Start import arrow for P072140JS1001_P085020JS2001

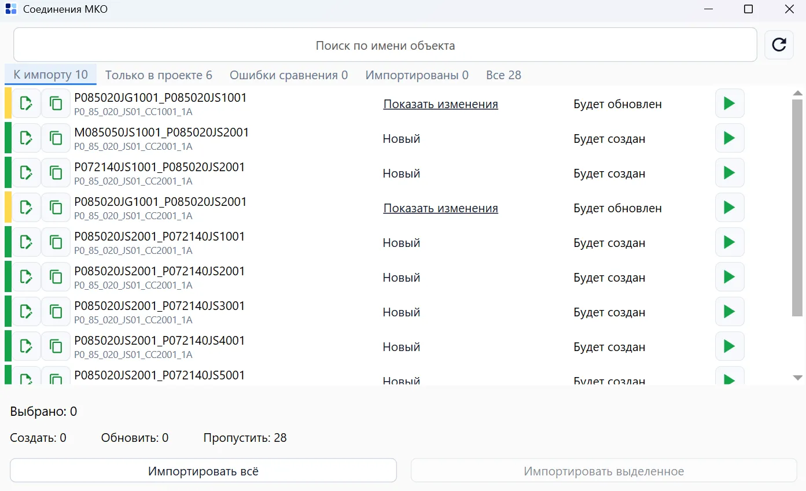[x=730, y=173]
